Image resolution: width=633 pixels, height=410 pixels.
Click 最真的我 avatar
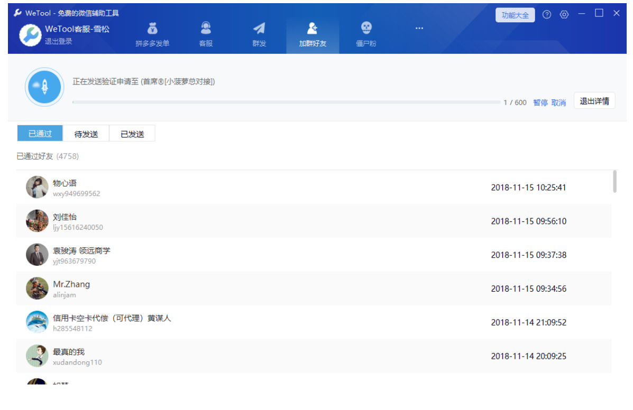(x=37, y=356)
